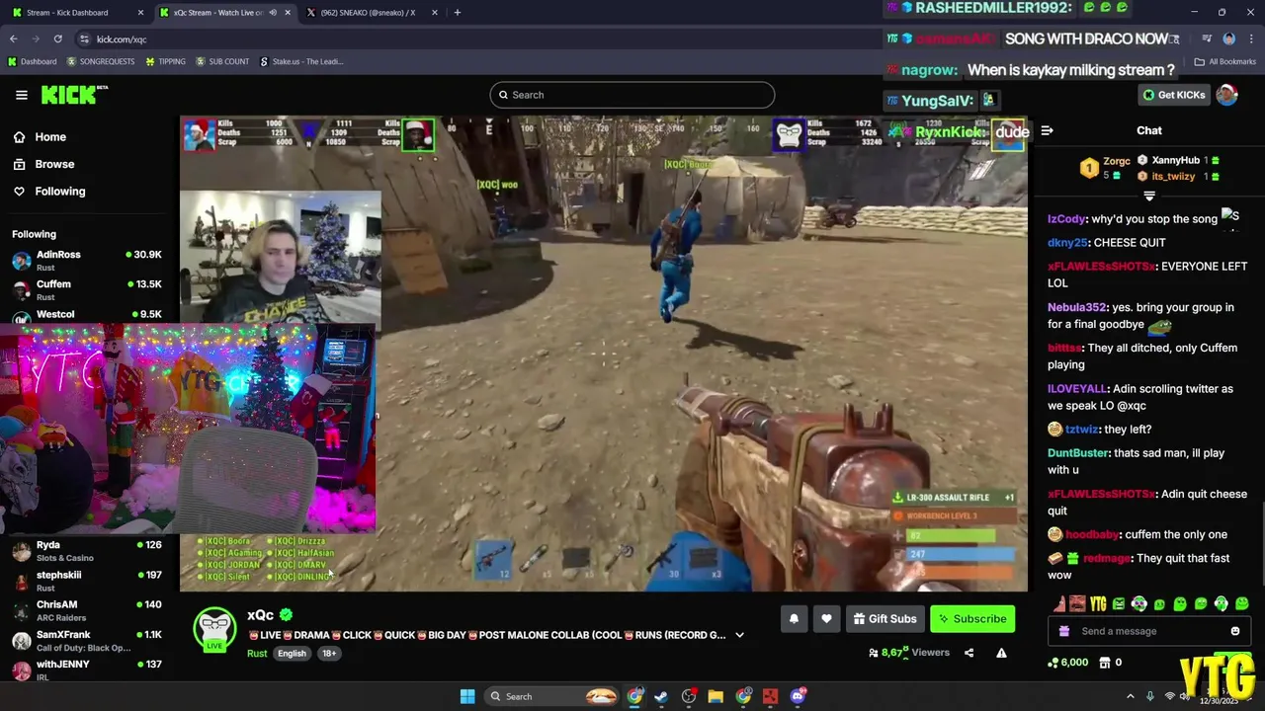The height and width of the screenshot is (711, 1265).
Task: Close the SNEAKO X tab
Action: pyautogui.click(x=433, y=13)
